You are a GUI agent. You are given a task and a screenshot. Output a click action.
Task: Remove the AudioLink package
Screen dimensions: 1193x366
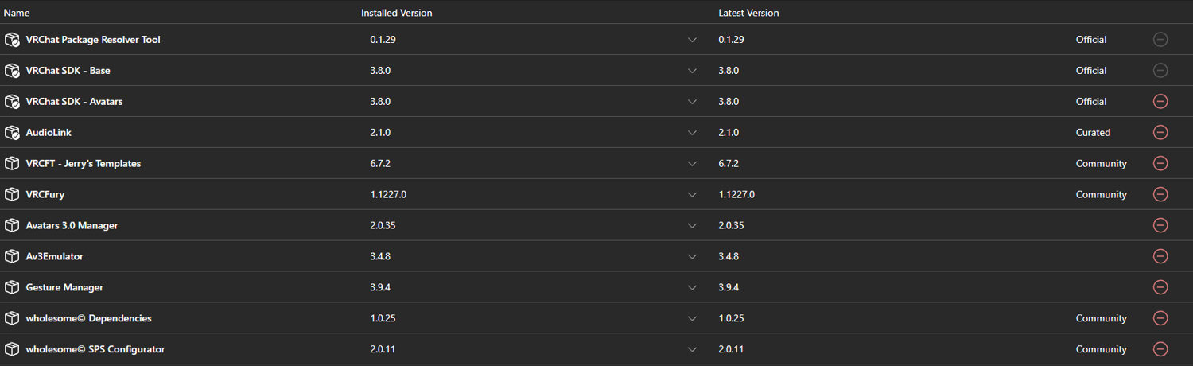[1160, 132]
